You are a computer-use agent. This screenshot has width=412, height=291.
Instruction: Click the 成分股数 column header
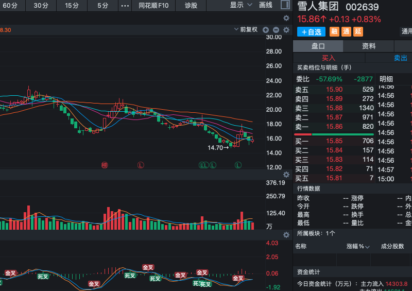[392, 246]
